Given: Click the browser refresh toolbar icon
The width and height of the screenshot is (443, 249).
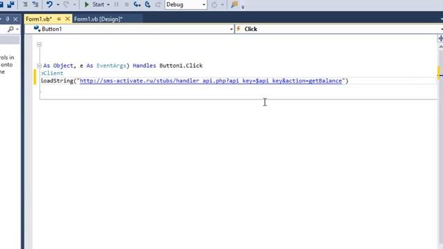Looking at the screenshot, I should pyautogui.click(x=214, y=5).
